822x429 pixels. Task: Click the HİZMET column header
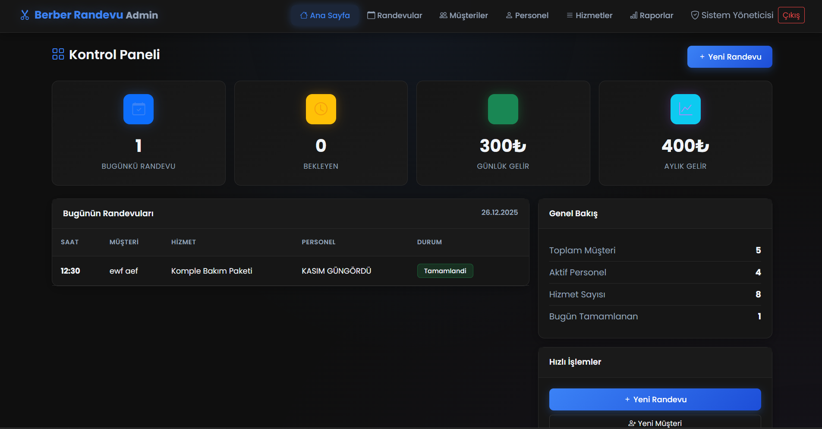[184, 242]
